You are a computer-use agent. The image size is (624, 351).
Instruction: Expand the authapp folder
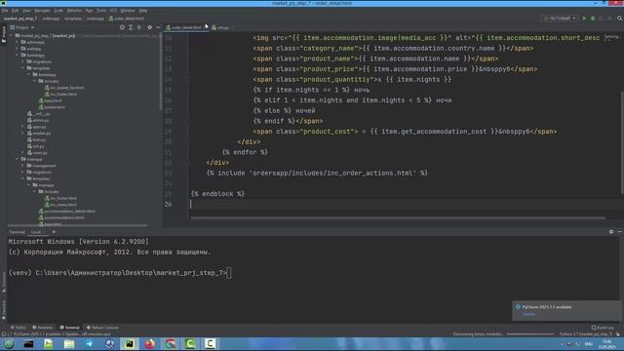click(x=18, y=49)
